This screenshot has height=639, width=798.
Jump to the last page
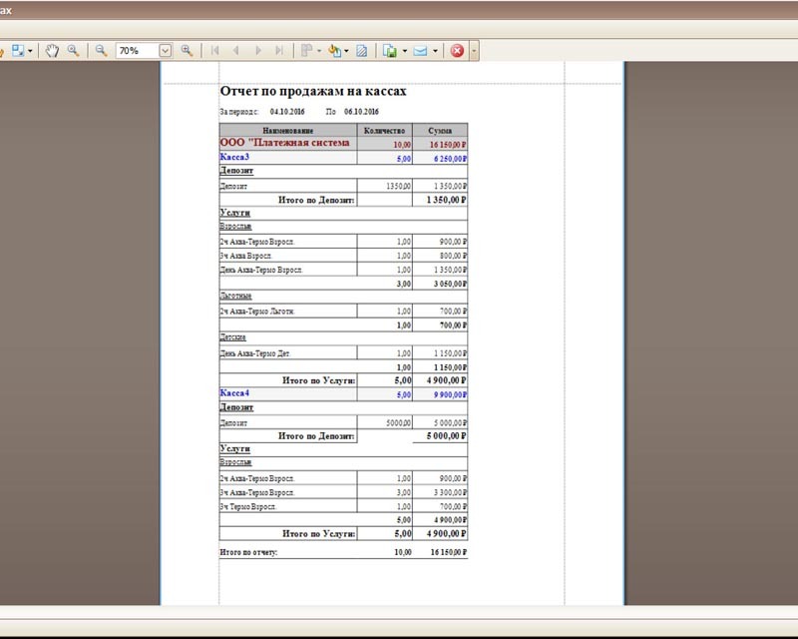pos(279,50)
